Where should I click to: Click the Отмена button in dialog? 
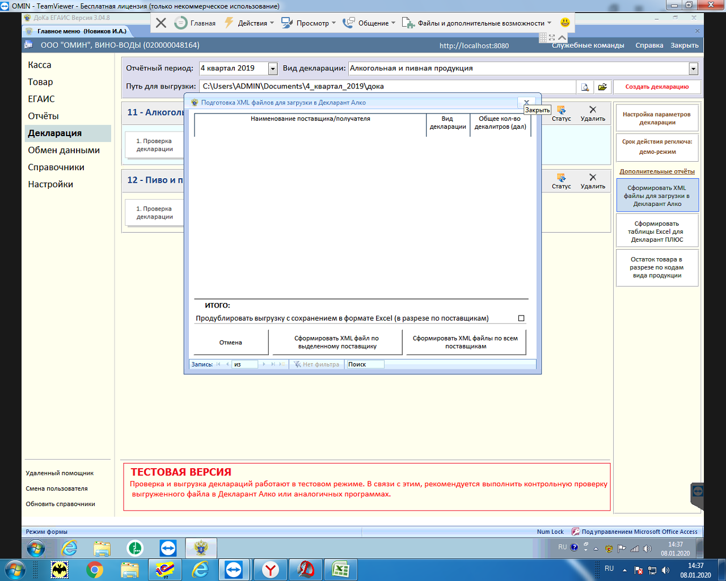(x=231, y=342)
